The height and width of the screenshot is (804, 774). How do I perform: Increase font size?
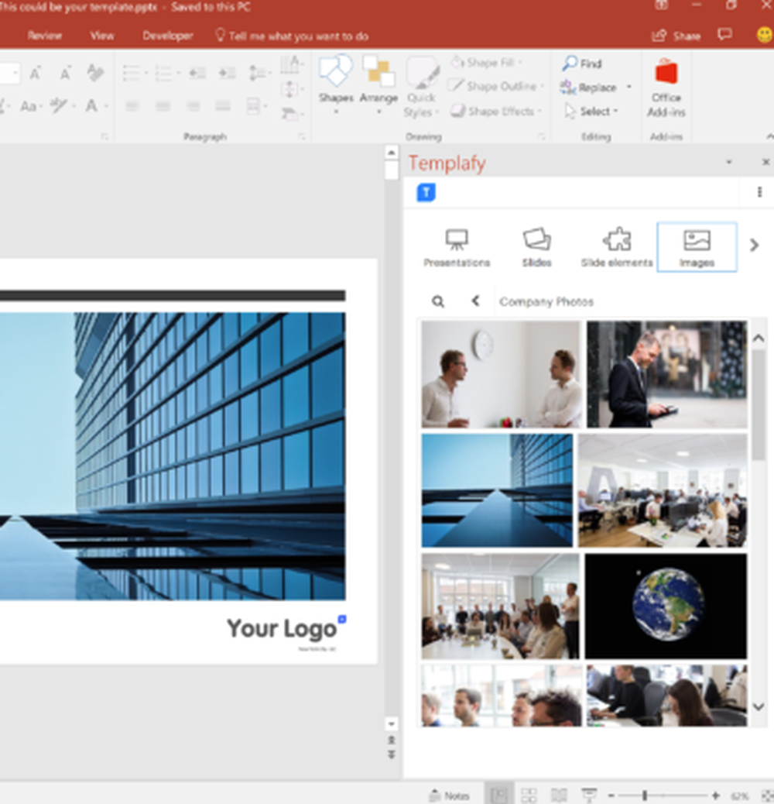(35, 74)
